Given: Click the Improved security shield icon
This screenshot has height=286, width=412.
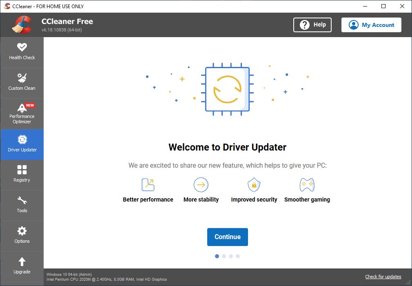Looking at the screenshot, I should click(254, 184).
